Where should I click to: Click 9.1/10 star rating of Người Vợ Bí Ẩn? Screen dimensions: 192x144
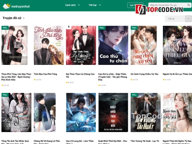167,79
